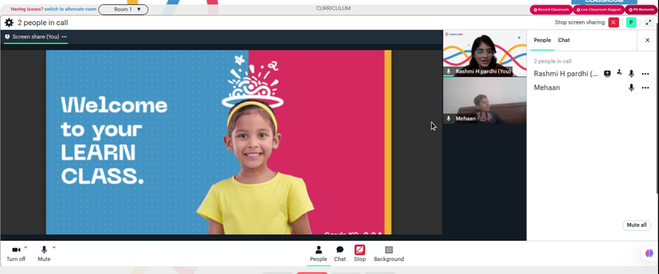Toggle Mehaan's microphone in the people list
The height and width of the screenshot is (274, 659).
point(631,88)
